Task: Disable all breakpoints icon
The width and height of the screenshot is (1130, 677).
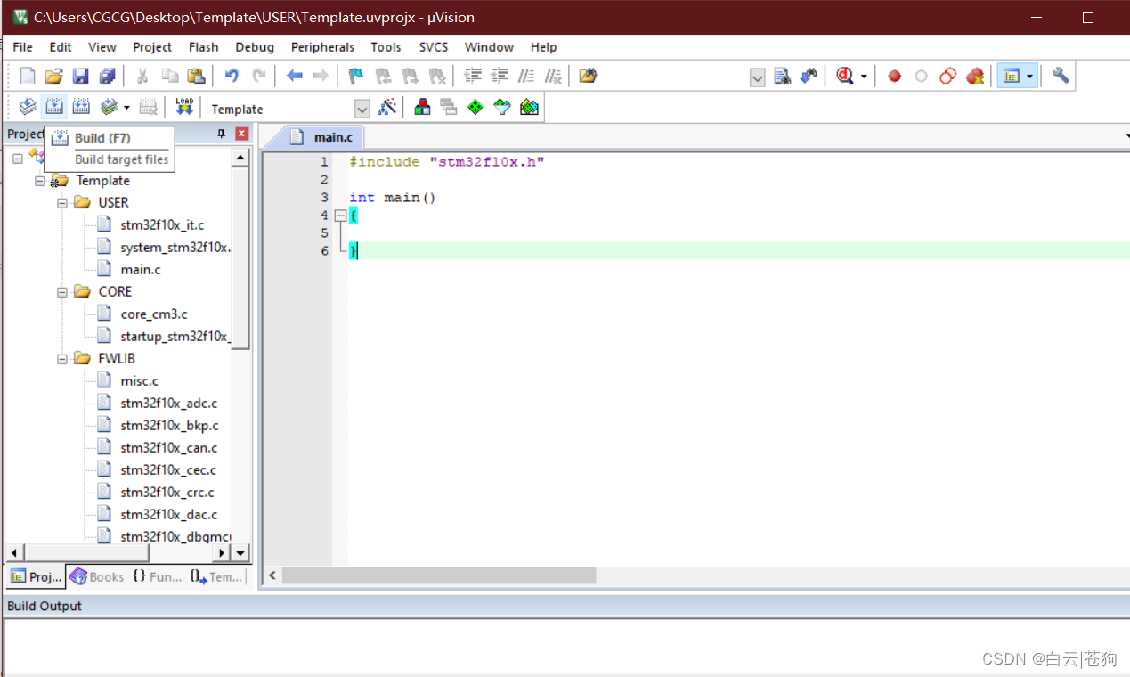Action: click(x=948, y=76)
